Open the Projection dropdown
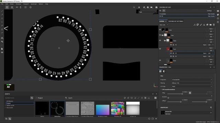The width and height of the screenshot is (220, 123). tap(192, 80)
